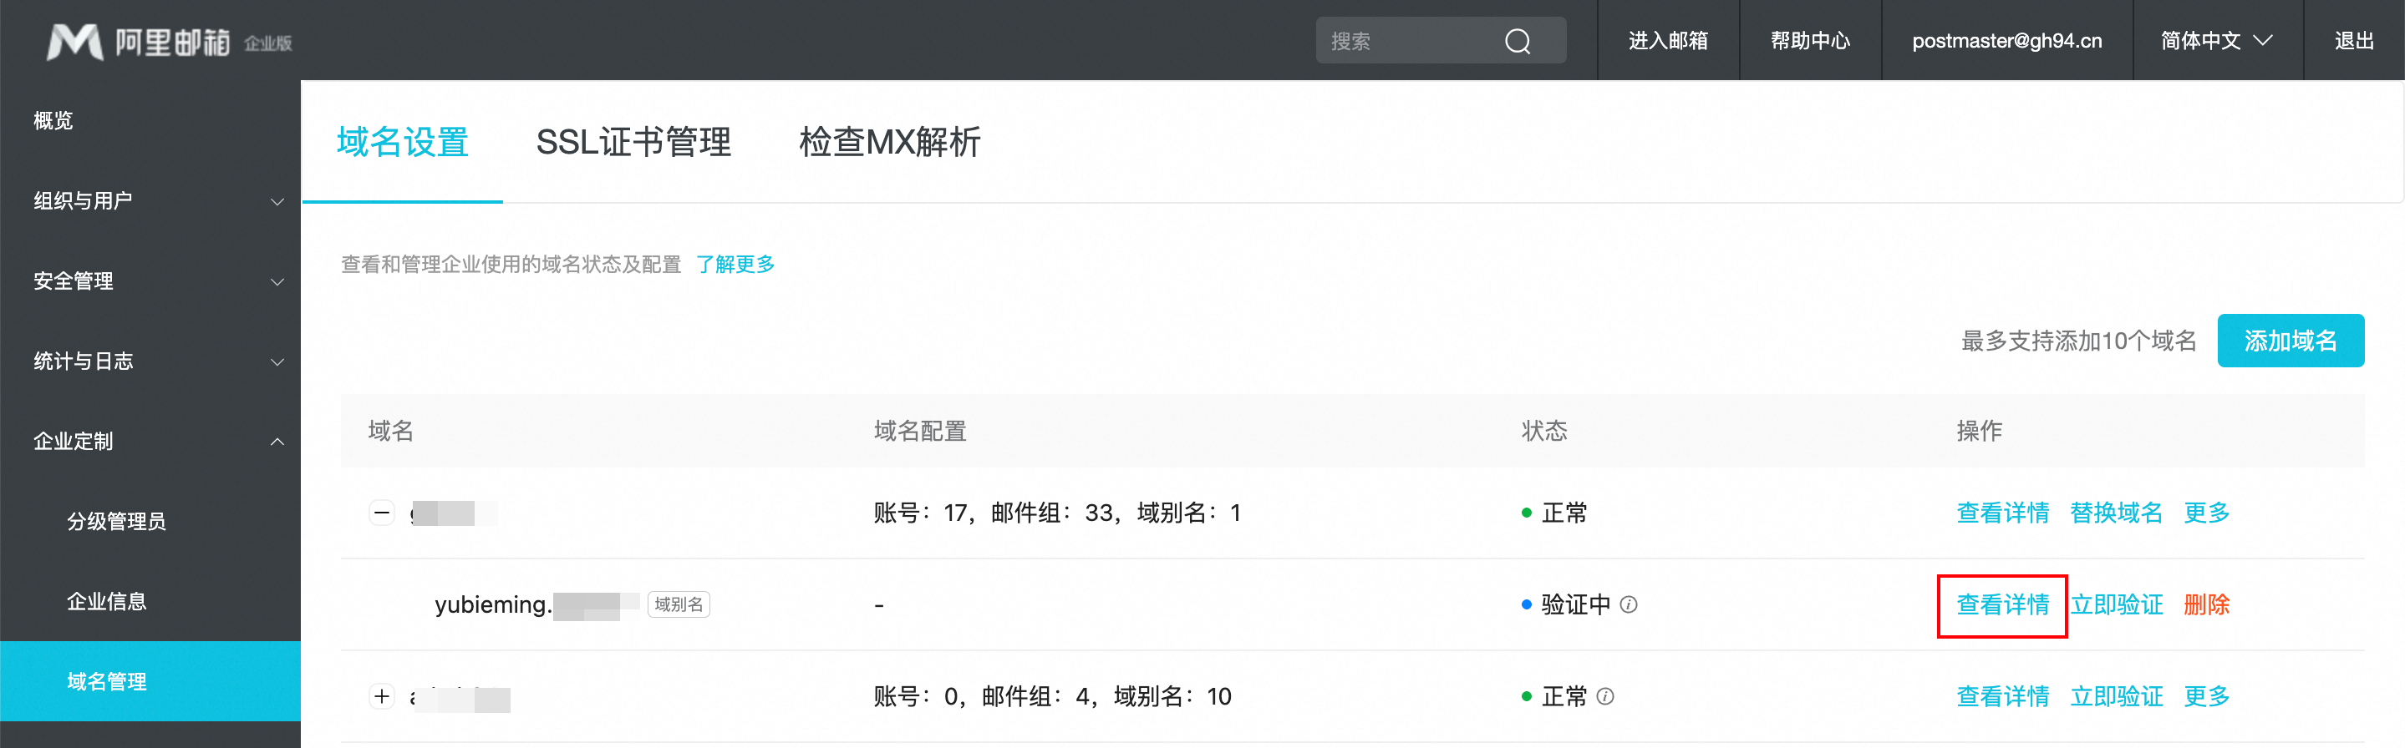Switch to the SSL证书管理 tab
Image resolution: width=2405 pixels, height=748 pixels.
tap(633, 142)
